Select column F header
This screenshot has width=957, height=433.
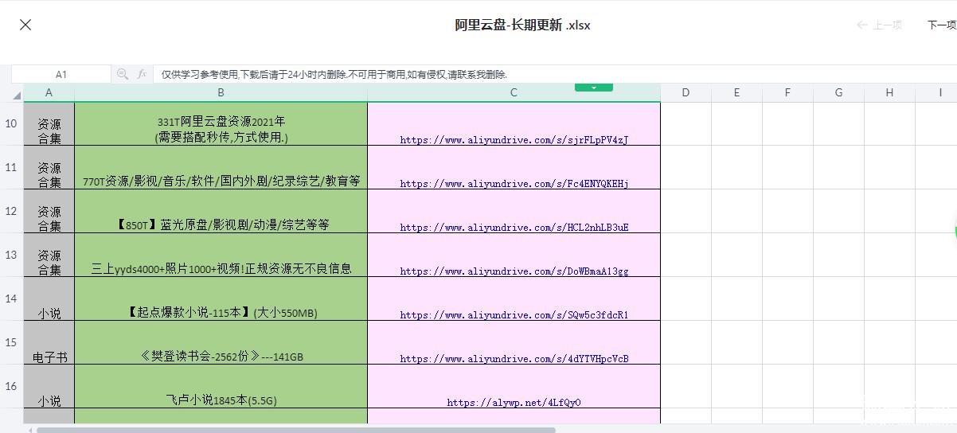pos(787,92)
